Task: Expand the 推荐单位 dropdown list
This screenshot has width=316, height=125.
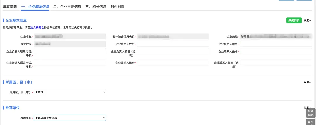Action: click(70, 118)
